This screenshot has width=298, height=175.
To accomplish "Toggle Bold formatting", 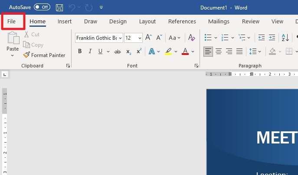I will pos(80,51).
